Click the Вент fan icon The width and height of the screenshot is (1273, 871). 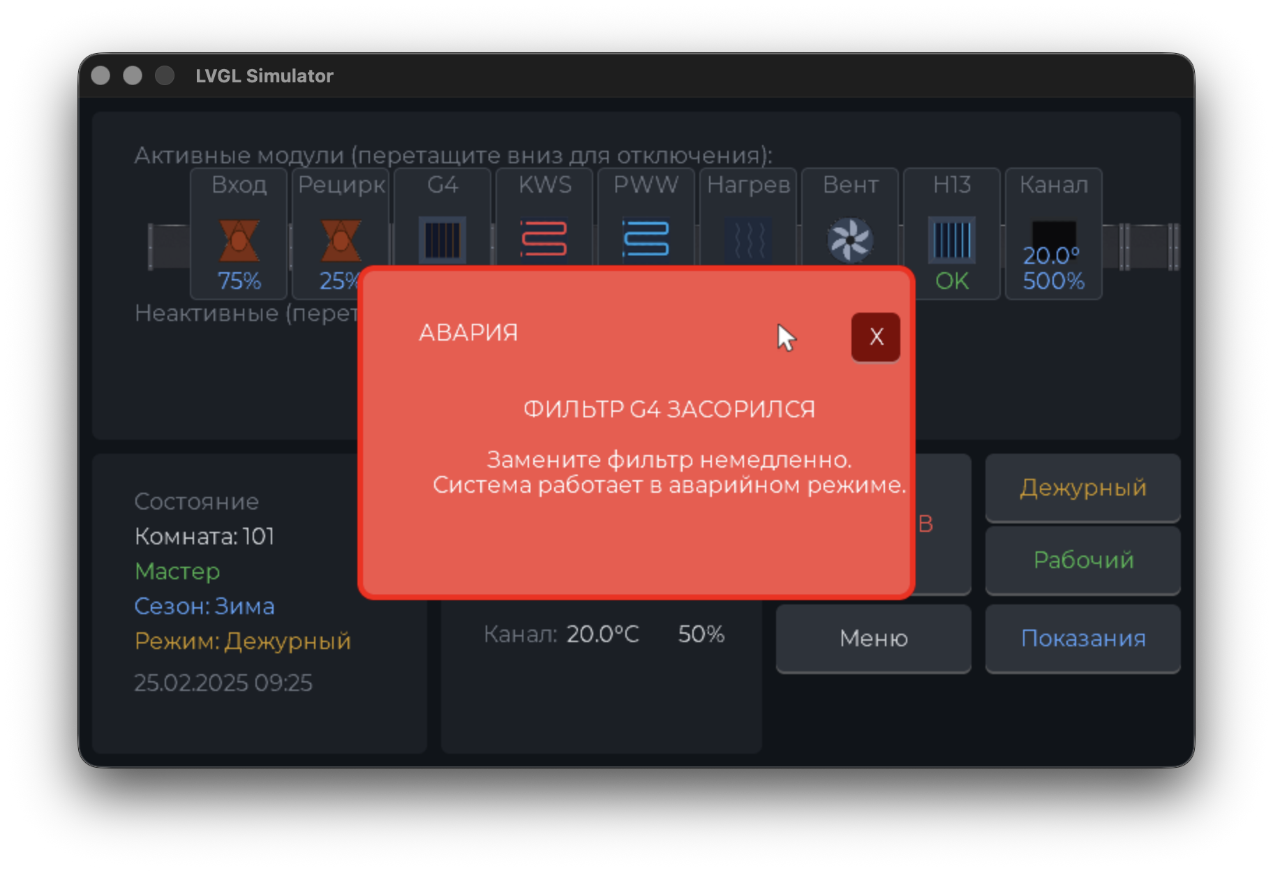pyautogui.click(x=849, y=240)
